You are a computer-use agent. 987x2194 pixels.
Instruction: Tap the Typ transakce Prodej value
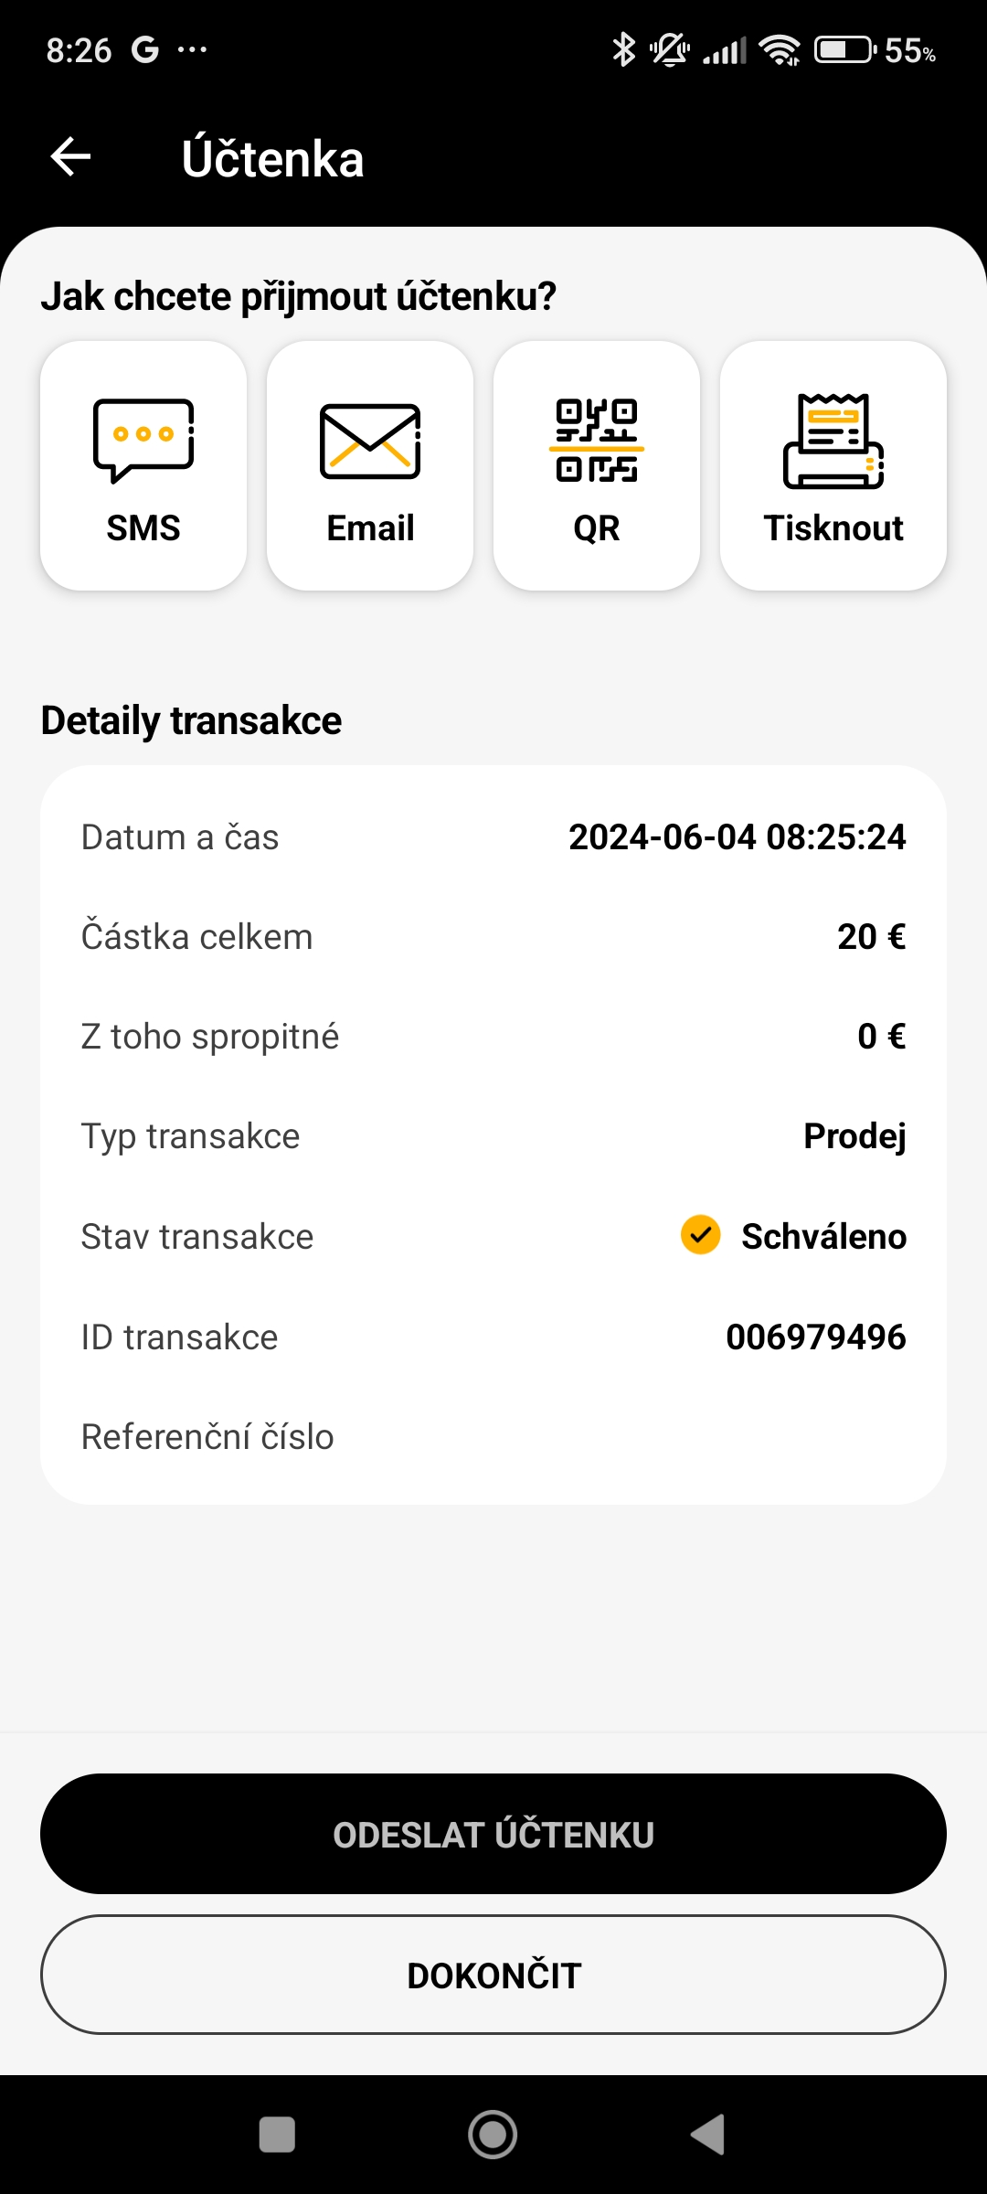coord(854,1136)
